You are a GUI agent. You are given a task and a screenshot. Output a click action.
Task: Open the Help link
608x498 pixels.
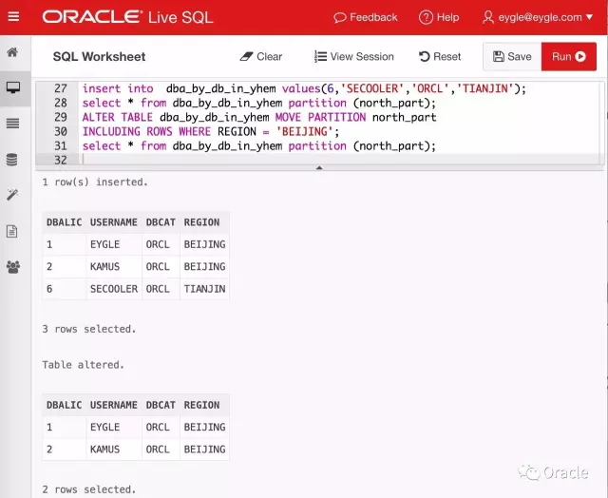point(439,17)
